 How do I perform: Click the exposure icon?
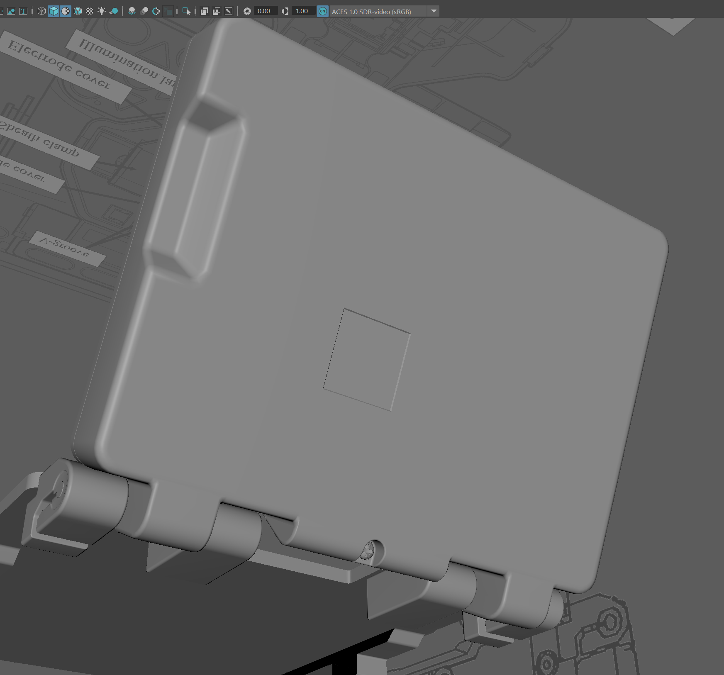click(x=247, y=11)
